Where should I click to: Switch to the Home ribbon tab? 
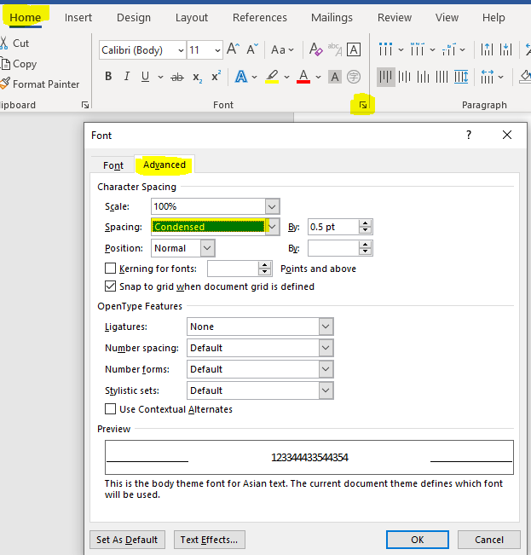pyautogui.click(x=25, y=17)
